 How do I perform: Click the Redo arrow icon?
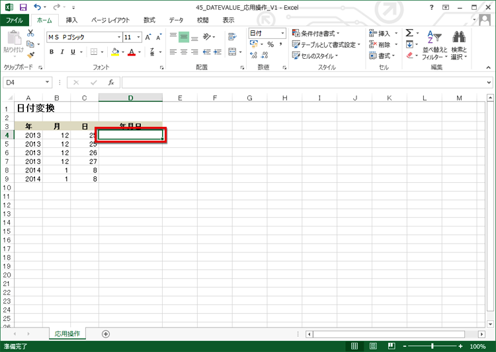(x=56, y=7)
